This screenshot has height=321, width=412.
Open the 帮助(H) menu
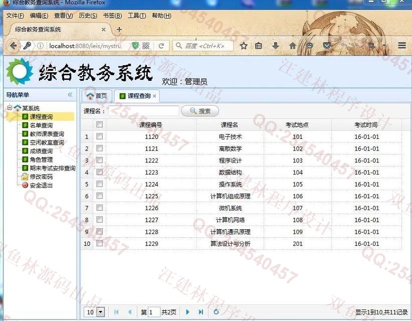161,16
